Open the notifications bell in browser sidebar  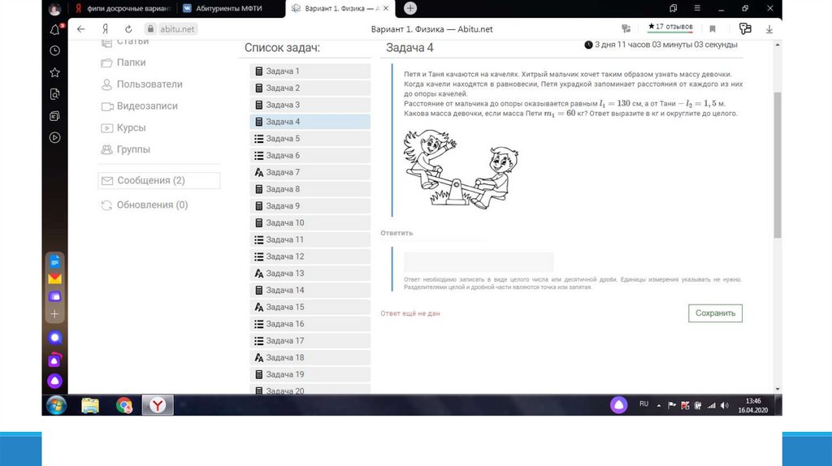55,30
